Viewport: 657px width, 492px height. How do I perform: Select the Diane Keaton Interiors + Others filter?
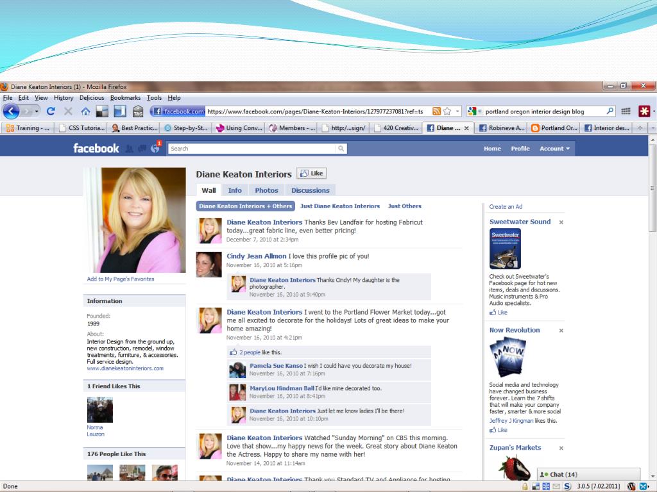point(245,206)
